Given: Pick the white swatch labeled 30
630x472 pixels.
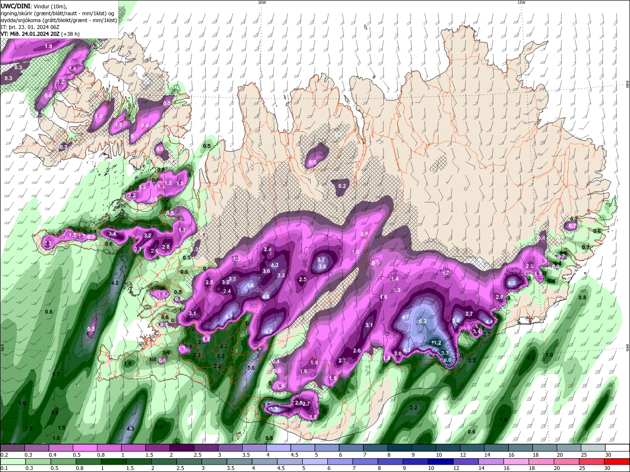Looking at the screenshot, I should coord(617,448).
